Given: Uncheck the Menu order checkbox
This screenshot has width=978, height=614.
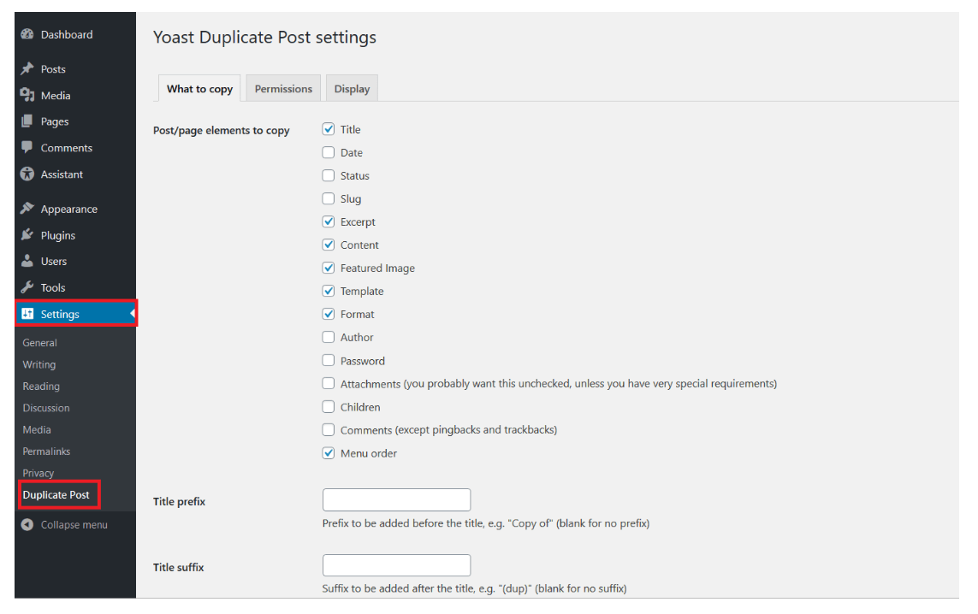Looking at the screenshot, I should pos(328,453).
